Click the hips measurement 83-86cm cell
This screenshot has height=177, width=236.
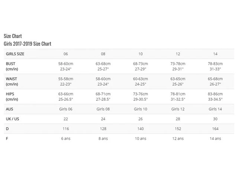click(x=215, y=94)
